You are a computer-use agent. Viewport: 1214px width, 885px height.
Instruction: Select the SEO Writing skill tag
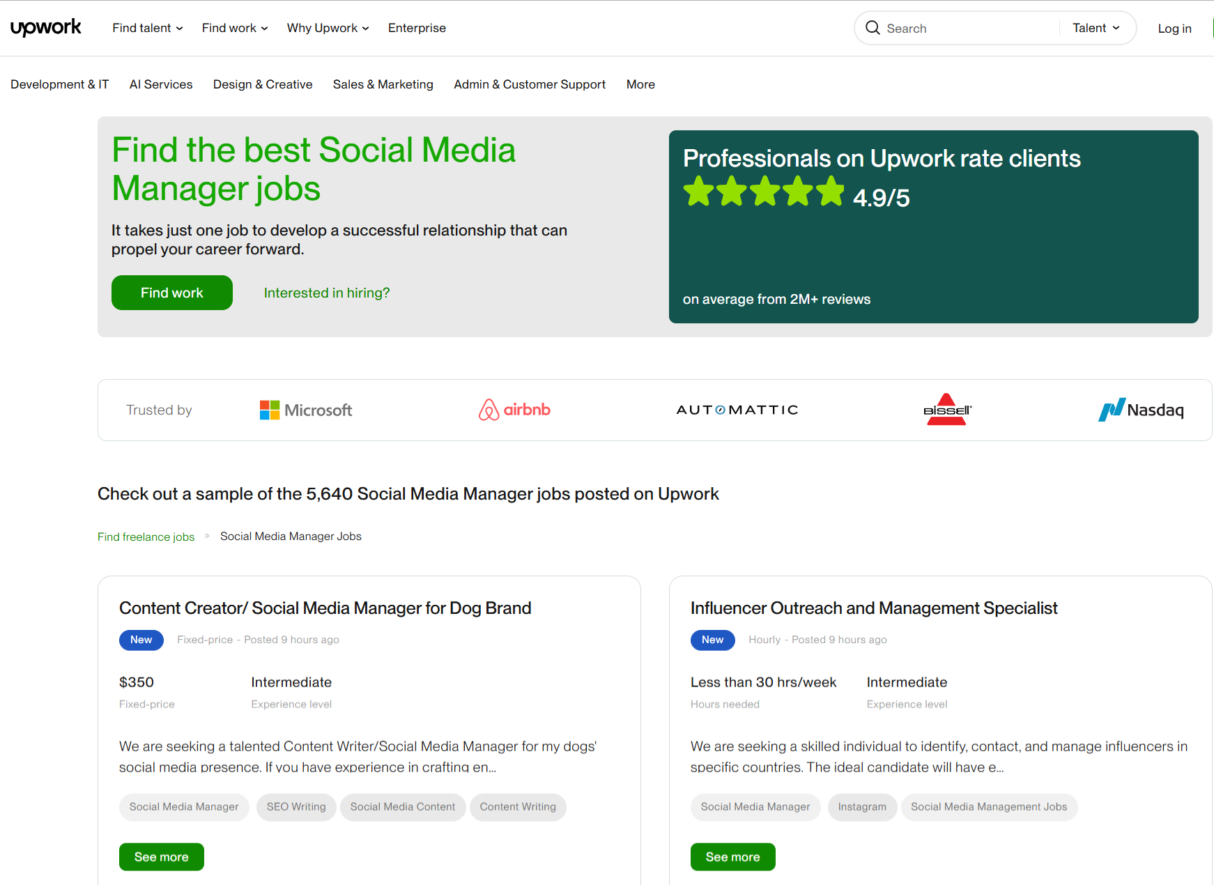coord(296,807)
